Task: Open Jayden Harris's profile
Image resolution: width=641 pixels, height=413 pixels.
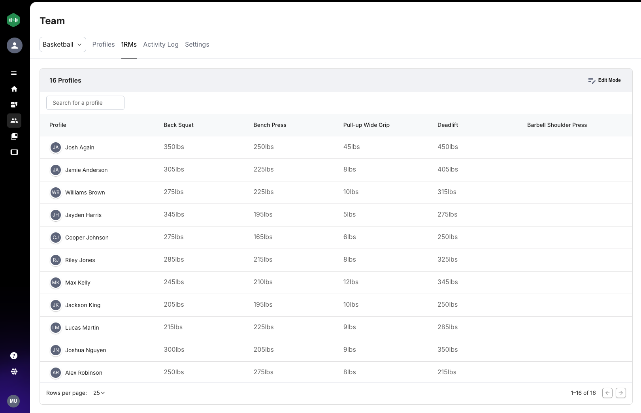Action: 83,215
